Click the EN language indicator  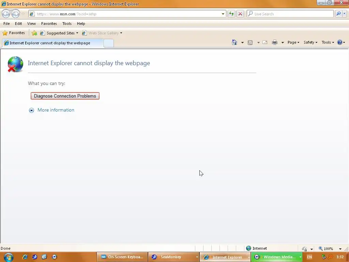309,257
